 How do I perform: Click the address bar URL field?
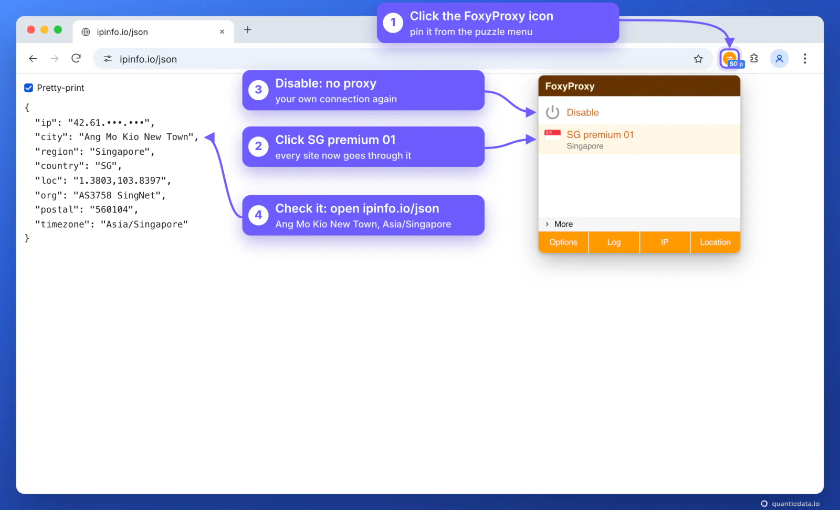403,59
